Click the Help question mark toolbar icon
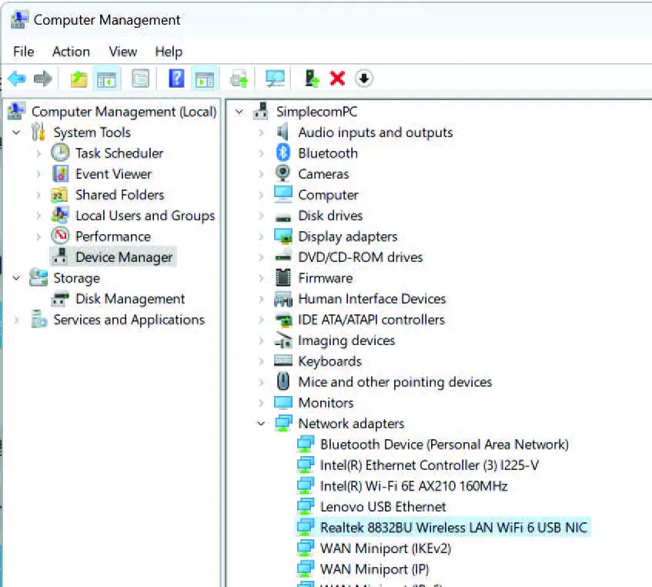 click(176, 79)
